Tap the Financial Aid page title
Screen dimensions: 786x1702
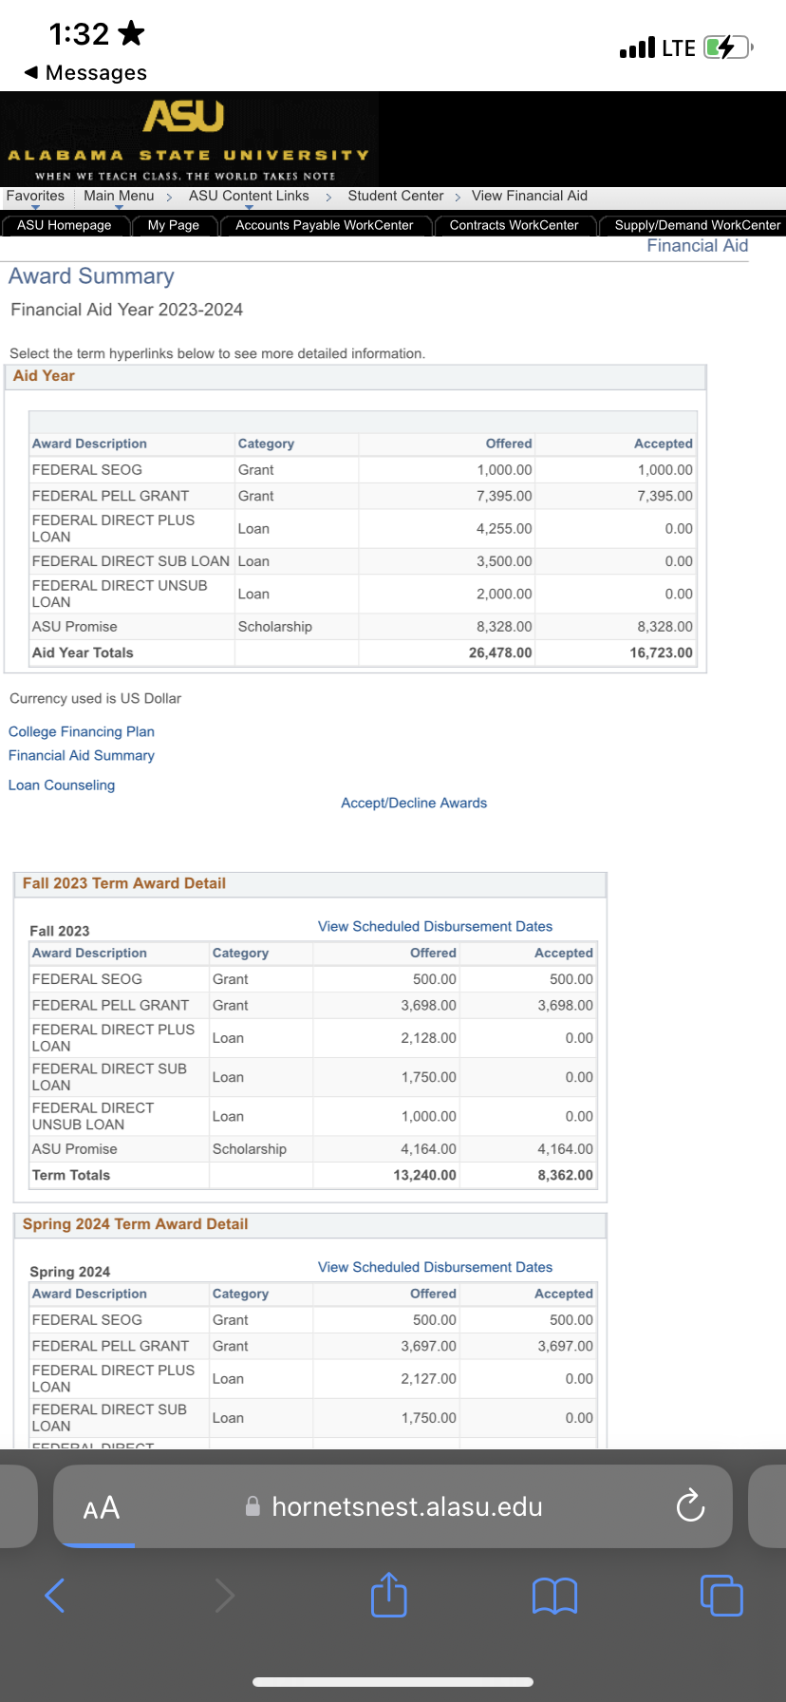[698, 246]
